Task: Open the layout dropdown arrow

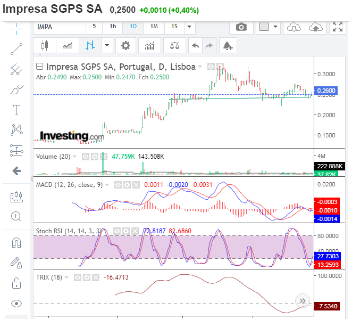Action: pyautogui.click(x=275, y=27)
